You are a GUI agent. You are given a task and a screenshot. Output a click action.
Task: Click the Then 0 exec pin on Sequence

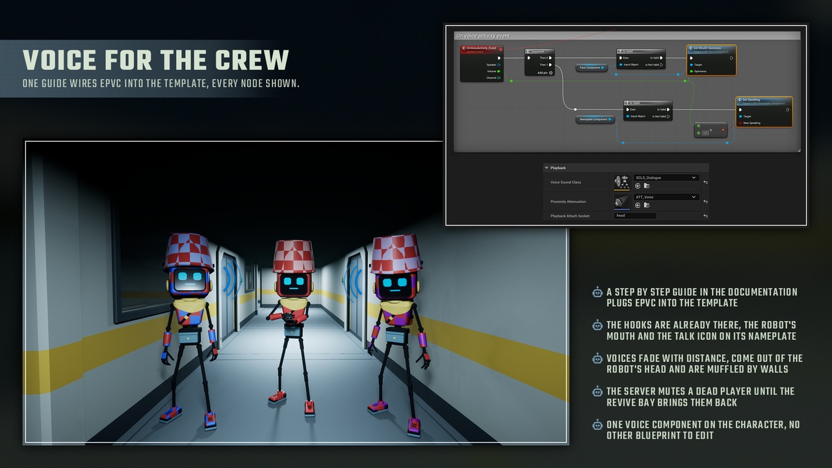(x=551, y=58)
